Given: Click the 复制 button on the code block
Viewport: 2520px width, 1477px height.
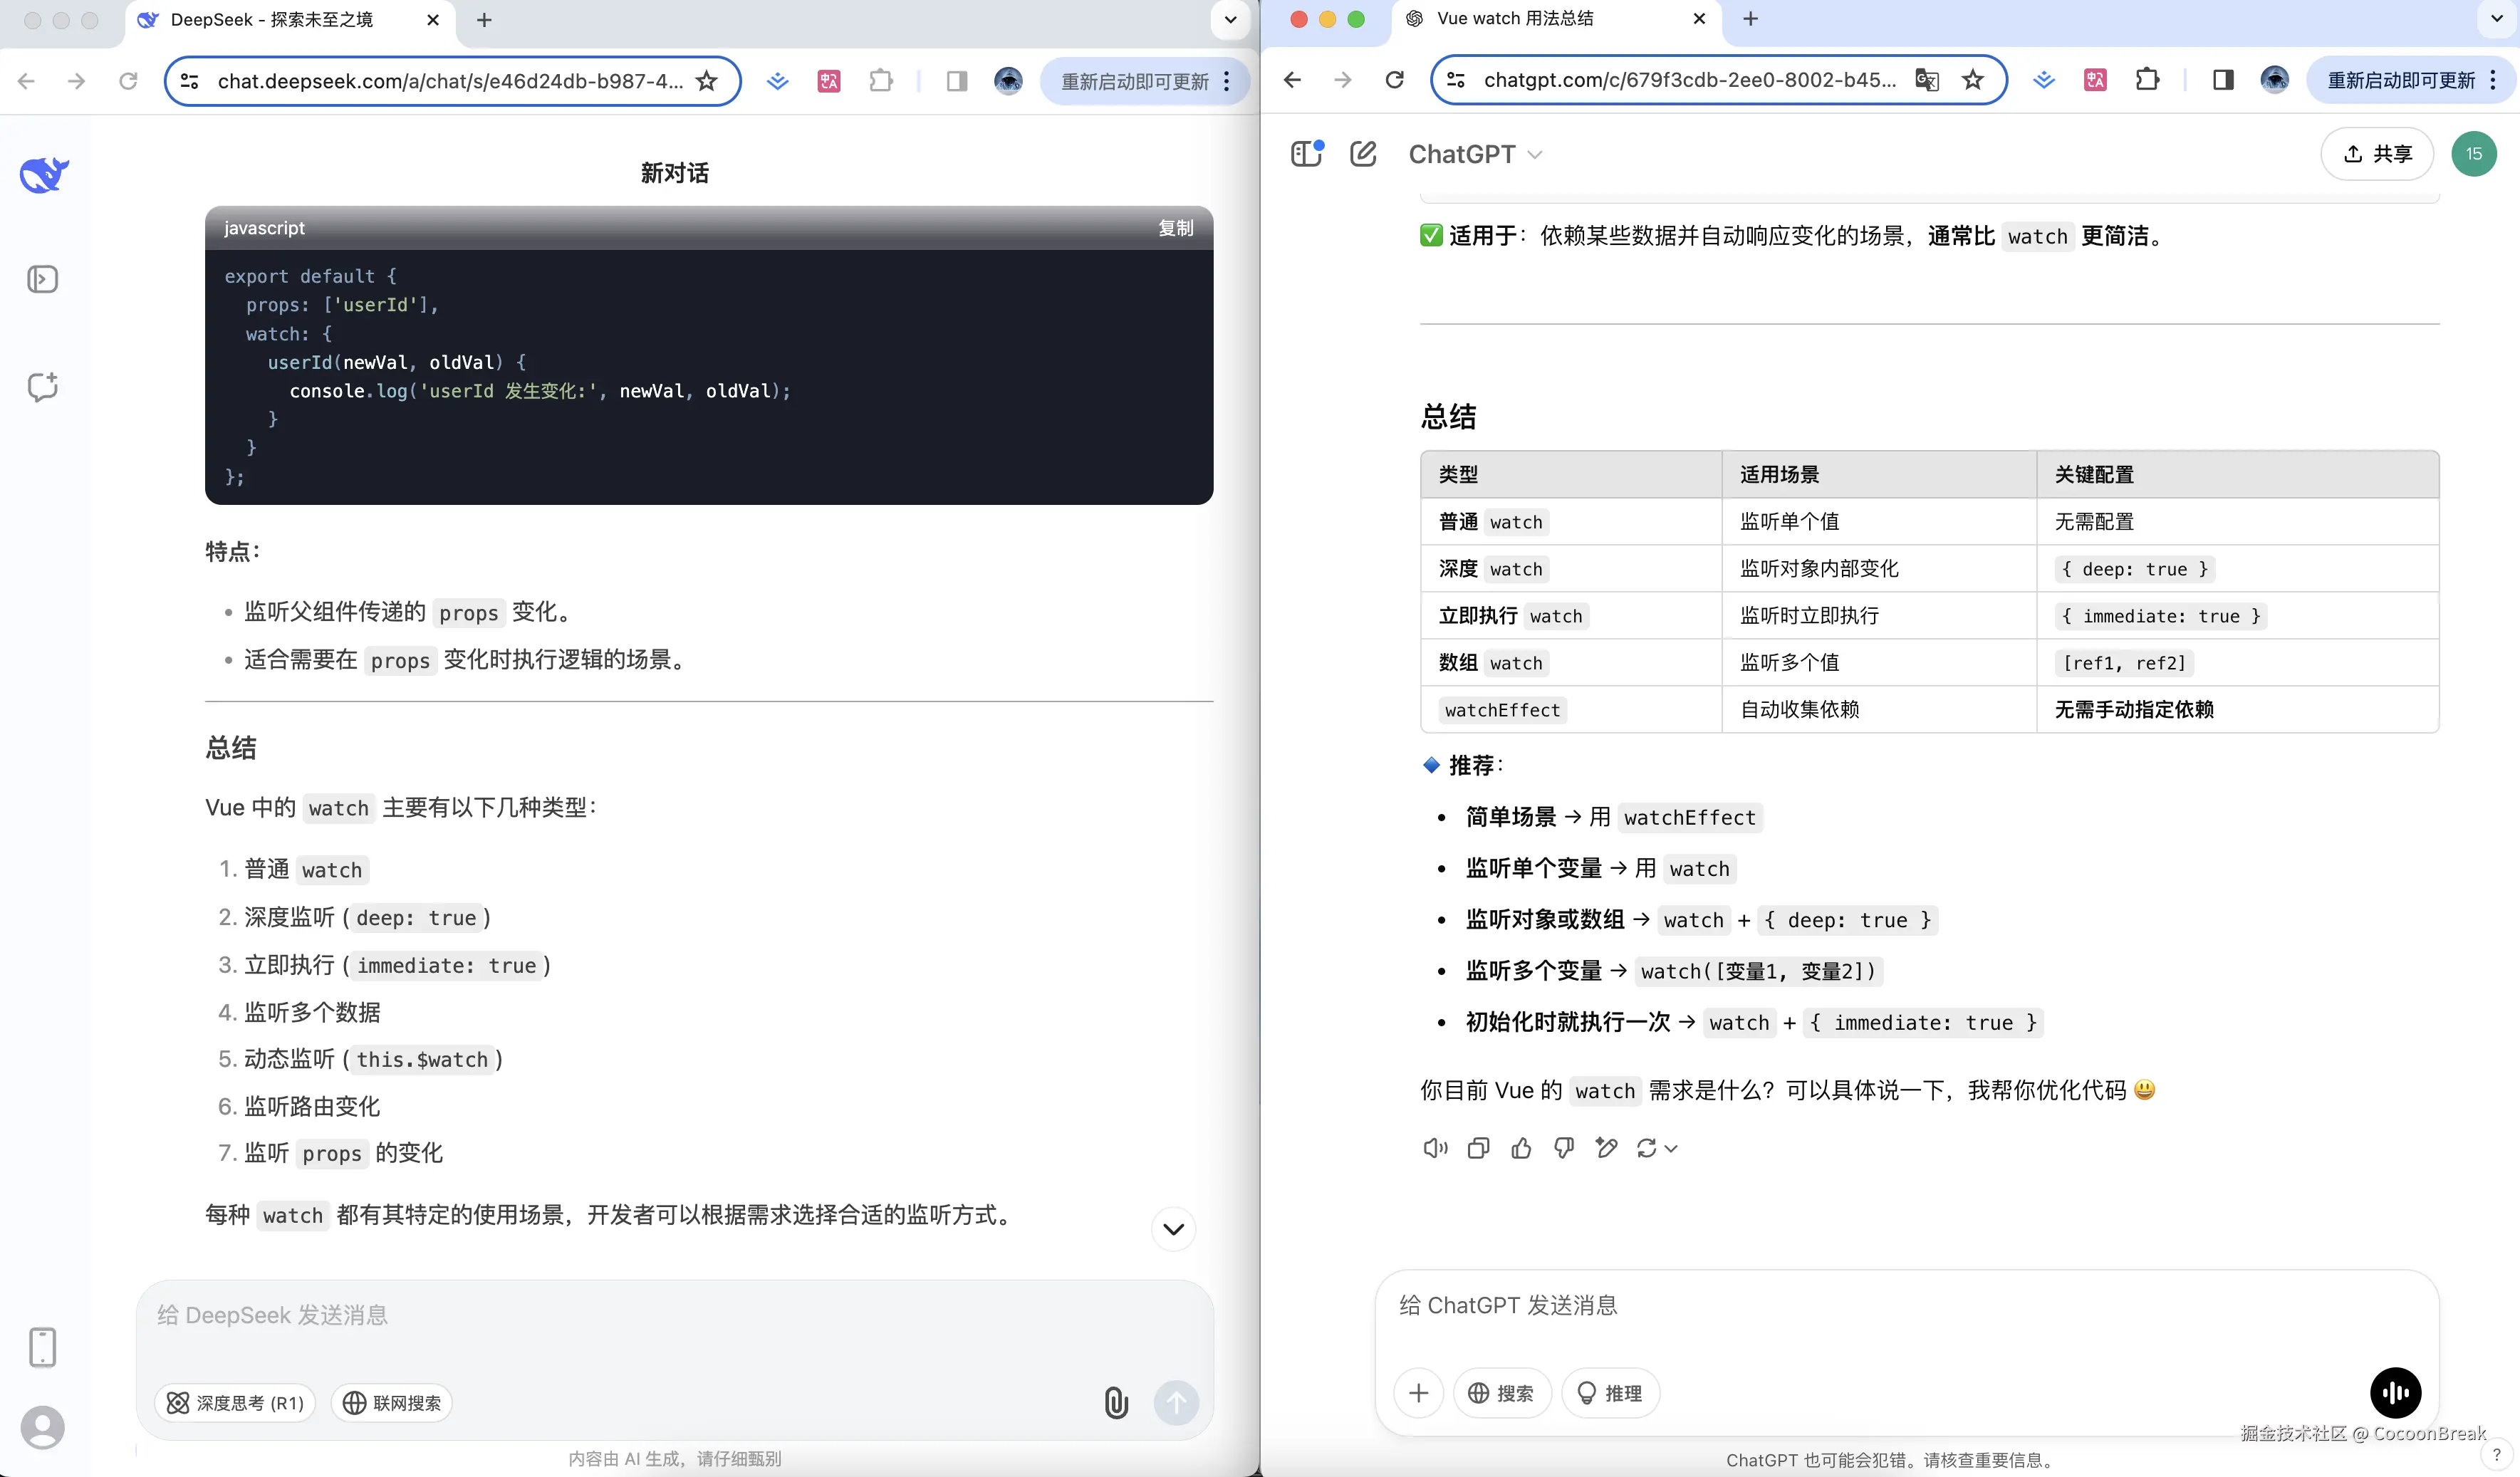Looking at the screenshot, I should pyautogui.click(x=1175, y=228).
